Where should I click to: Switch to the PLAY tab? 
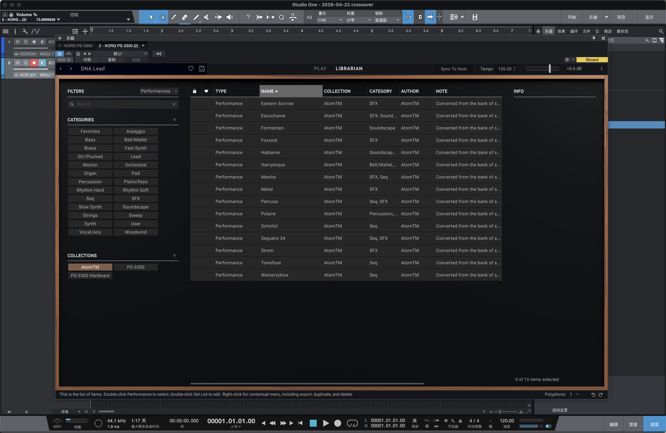320,69
